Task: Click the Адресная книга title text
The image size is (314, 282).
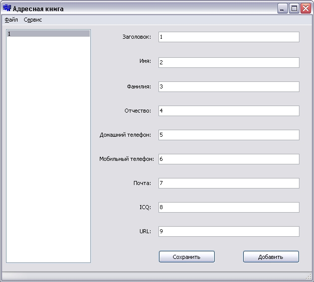Action: 38,9
